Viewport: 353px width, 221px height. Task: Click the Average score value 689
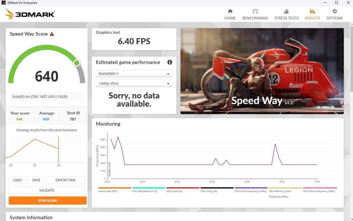point(46,119)
